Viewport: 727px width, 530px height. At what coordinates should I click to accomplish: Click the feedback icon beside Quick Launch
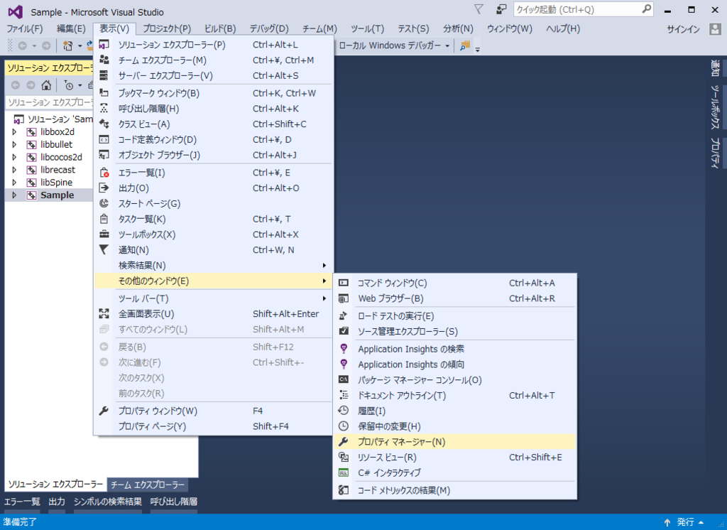pyautogui.click(x=501, y=9)
